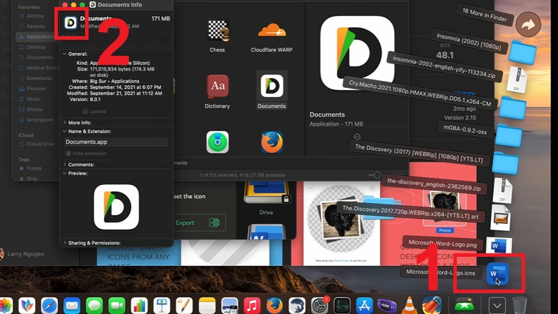Click Cry.Macho.2021.1080p folder label in stack
Viewport: 558px width, 314px height.
[x=420, y=93]
